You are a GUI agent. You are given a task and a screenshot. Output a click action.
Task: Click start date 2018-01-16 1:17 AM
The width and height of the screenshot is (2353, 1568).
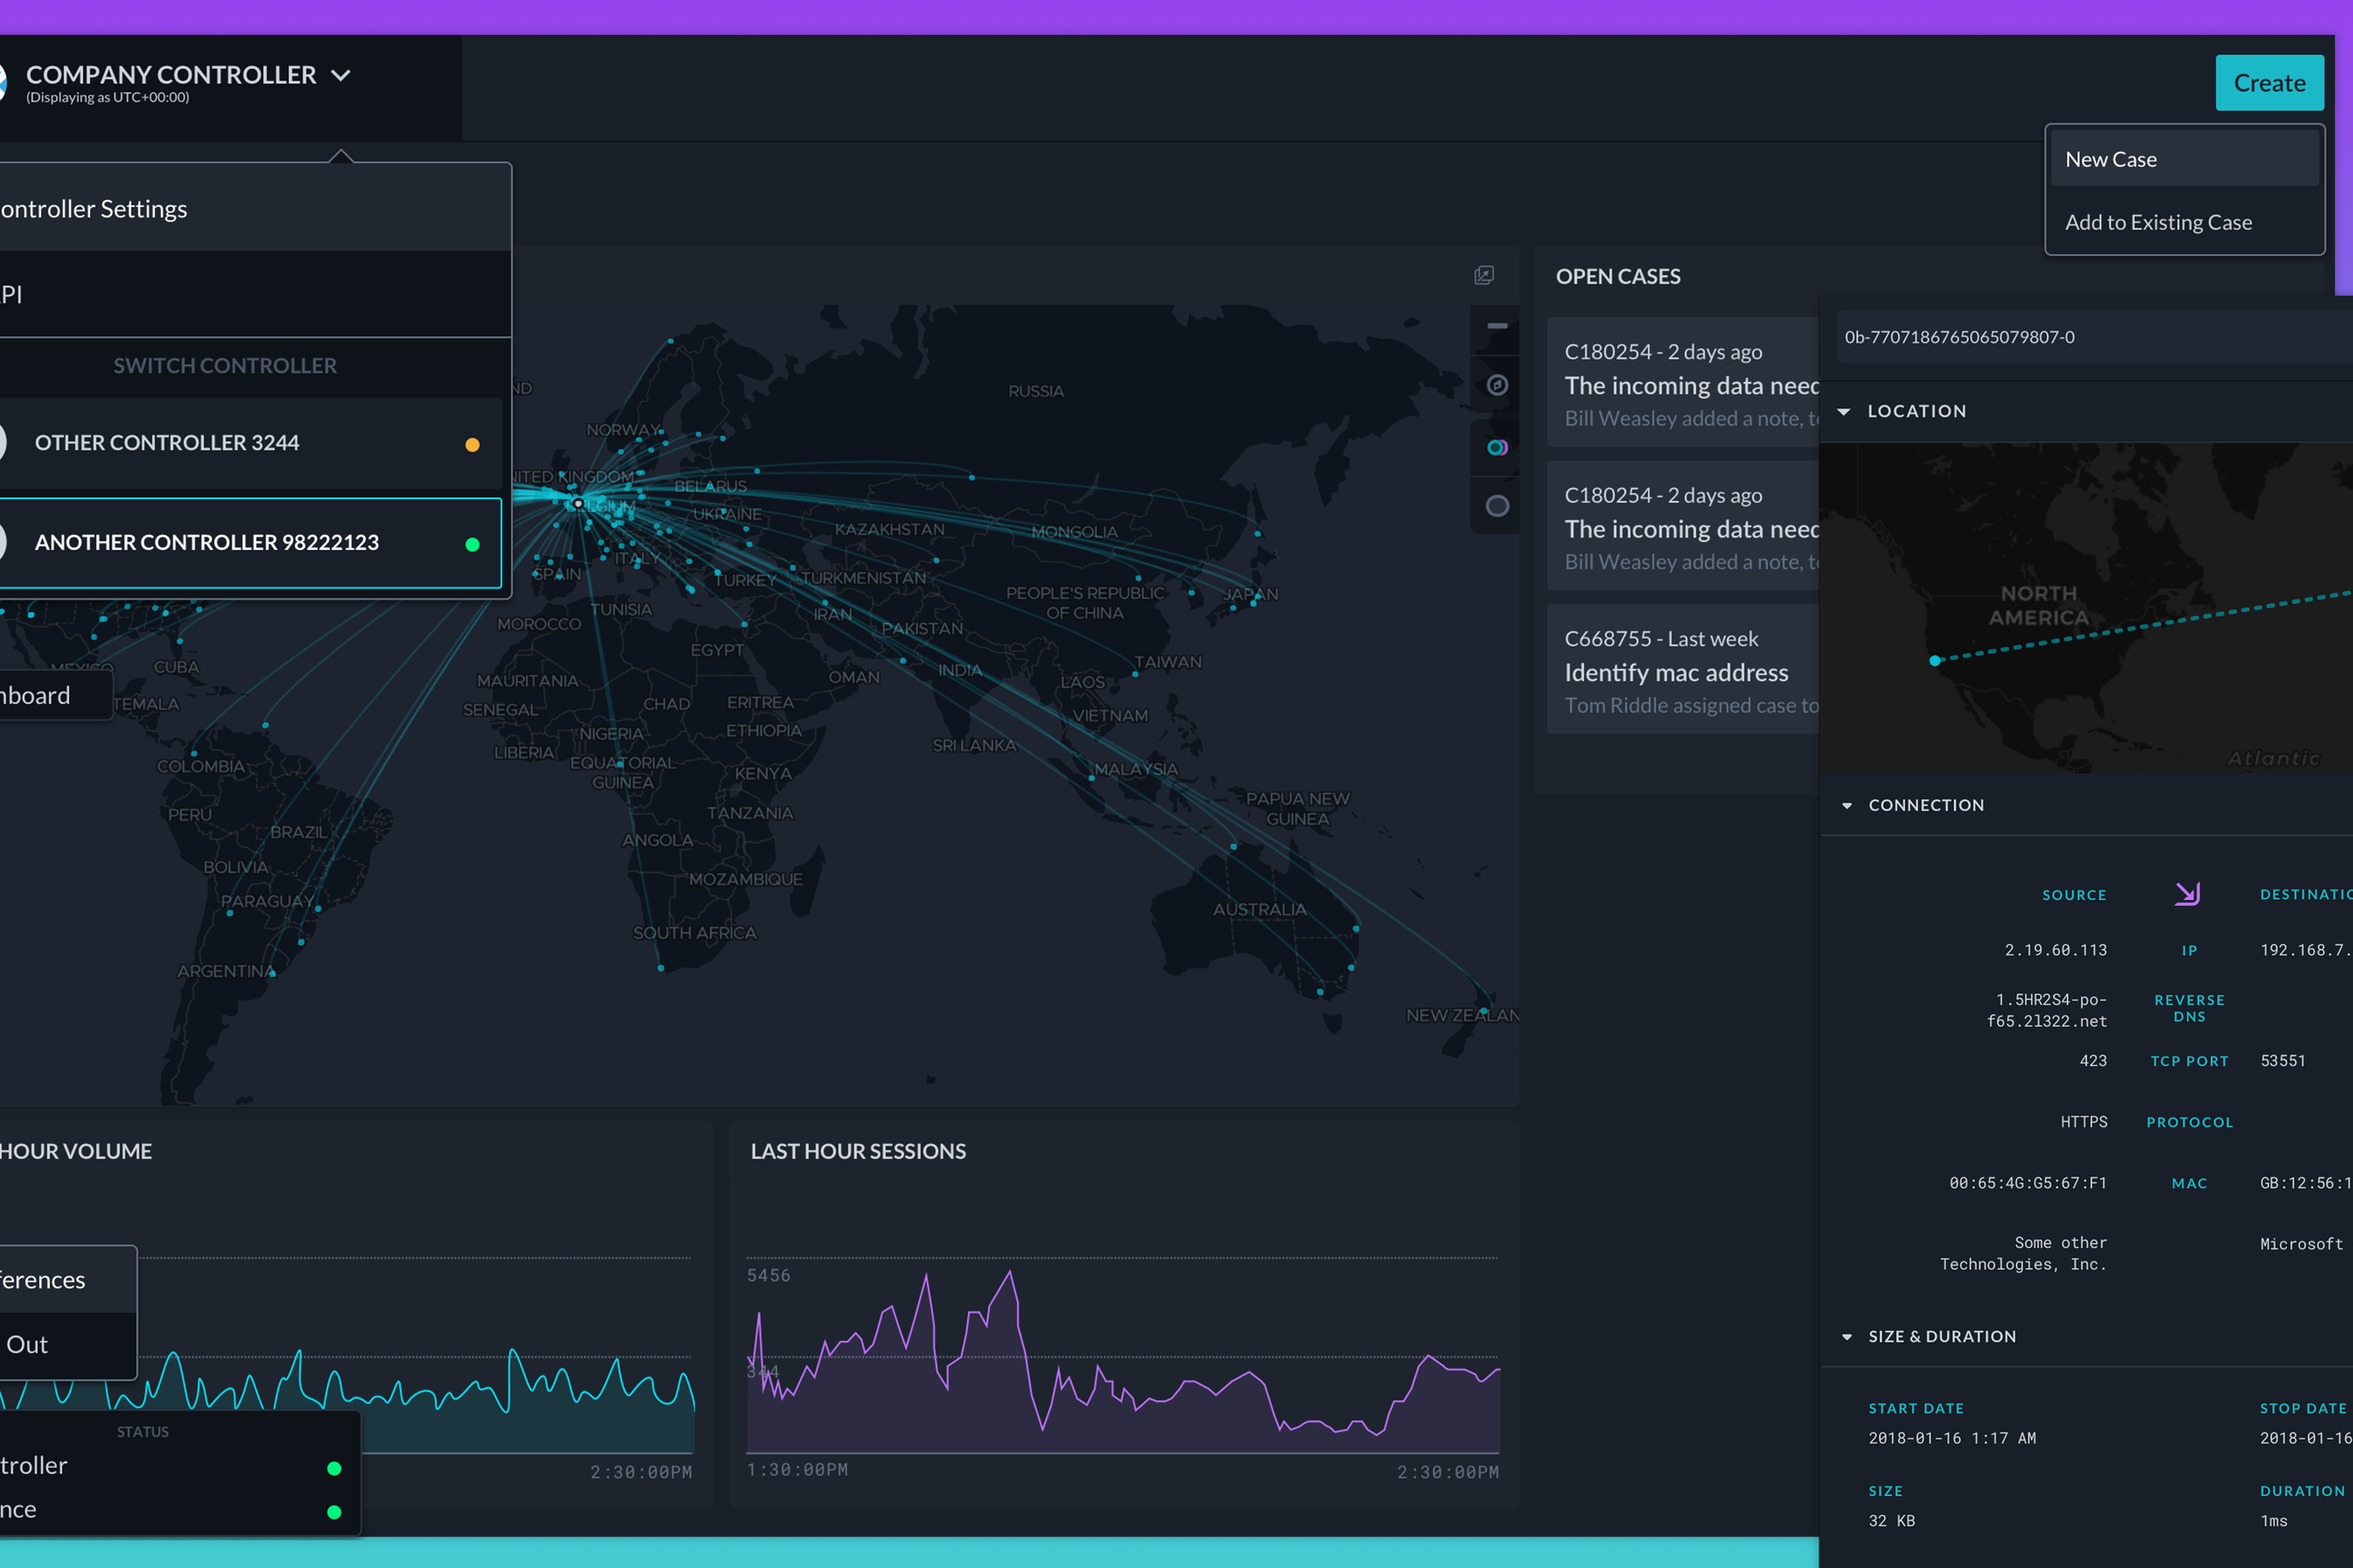(1952, 1438)
